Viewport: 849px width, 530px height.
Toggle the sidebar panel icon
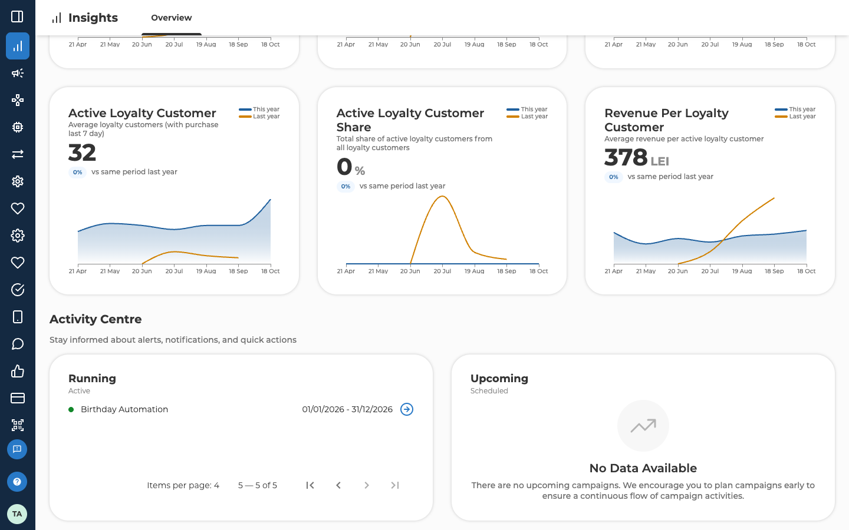tap(18, 16)
